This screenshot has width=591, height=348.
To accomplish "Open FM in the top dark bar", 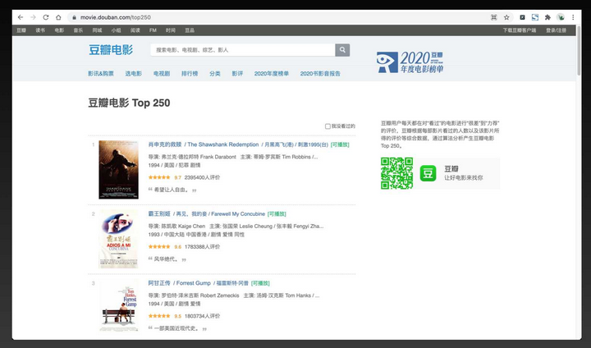I will pos(153,30).
